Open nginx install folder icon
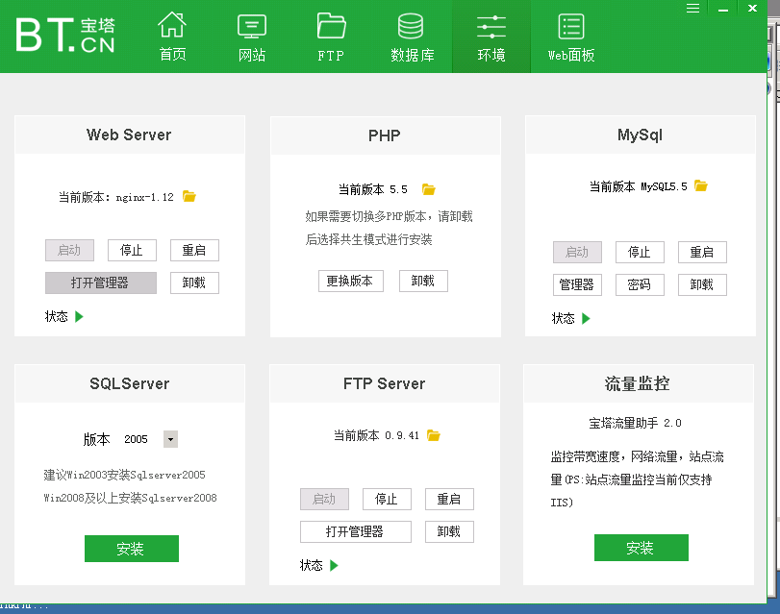The height and width of the screenshot is (614, 780). click(189, 196)
